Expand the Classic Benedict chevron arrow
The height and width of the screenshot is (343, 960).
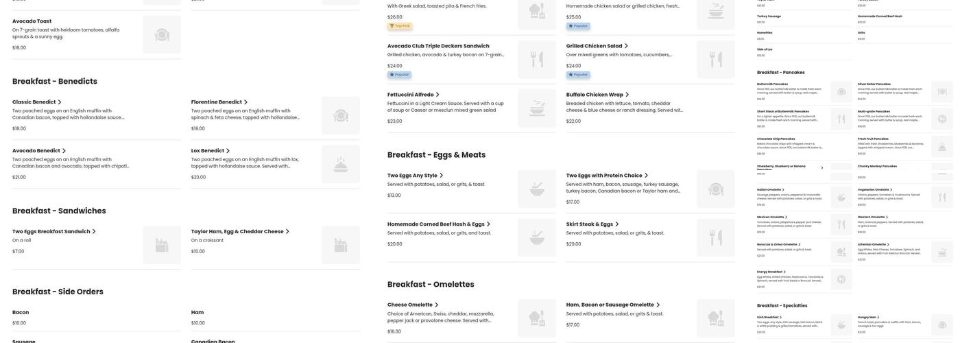pos(60,102)
